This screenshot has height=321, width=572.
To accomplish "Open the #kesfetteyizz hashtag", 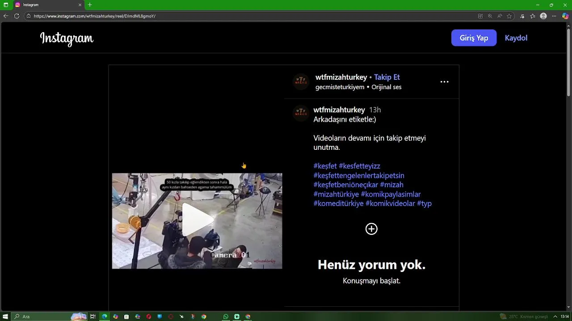I will pos(359,166).
